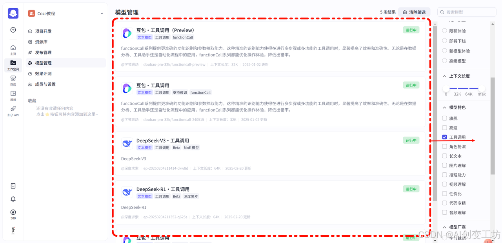Screen dimensions: 502x243
Task: Click doubao-pro-32k/functioncall-preview identifier text
Action: pyautogui.click(x=174, y=64)
